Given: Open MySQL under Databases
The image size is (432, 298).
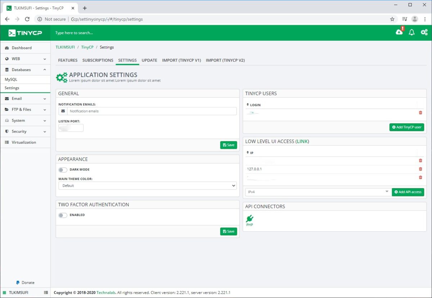Looking at the screenshot, I should pos(25,79).
